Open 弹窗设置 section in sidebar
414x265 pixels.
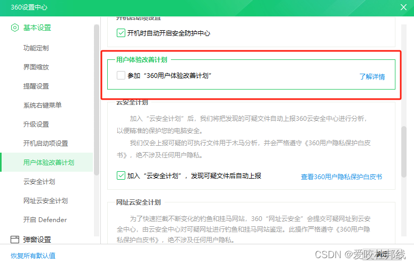37,240
